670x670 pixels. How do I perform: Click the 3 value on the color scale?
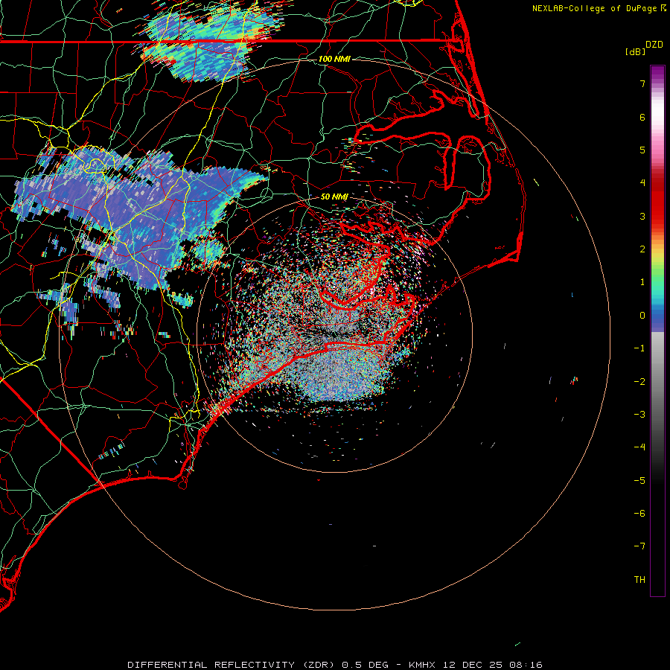pos(642,216)
